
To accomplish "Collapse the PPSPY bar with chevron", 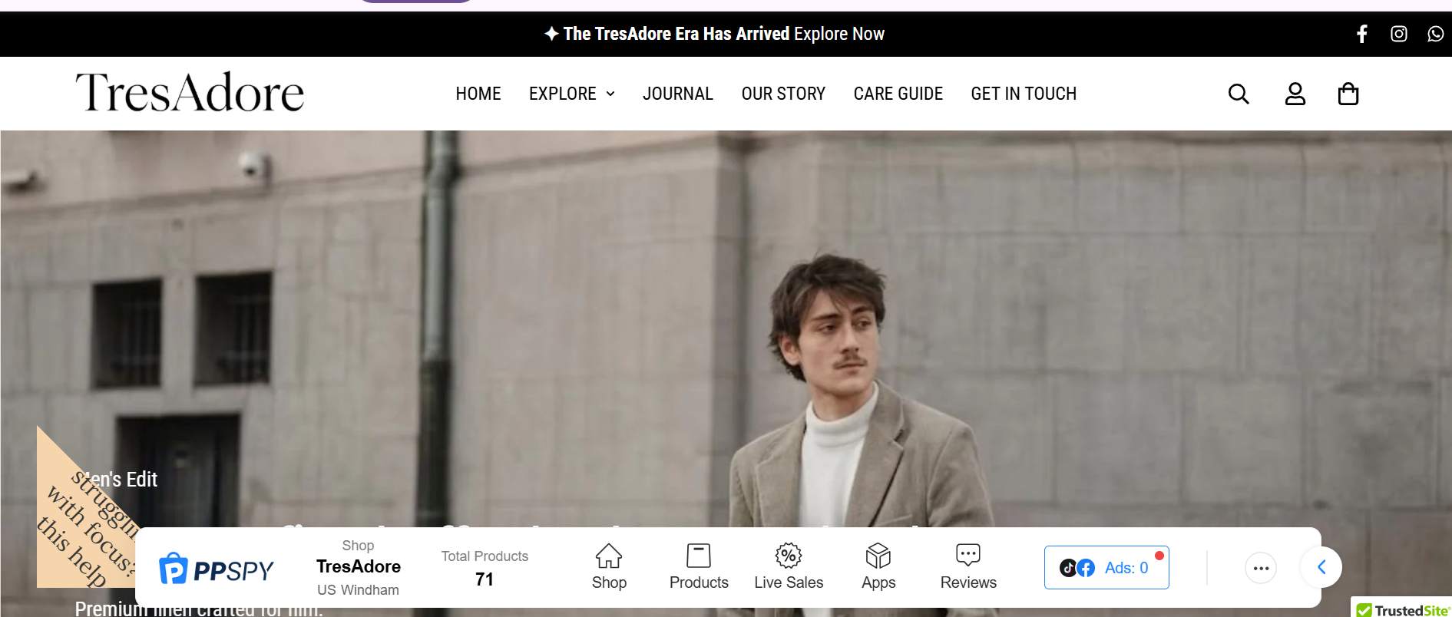I will coord(1321,567).
